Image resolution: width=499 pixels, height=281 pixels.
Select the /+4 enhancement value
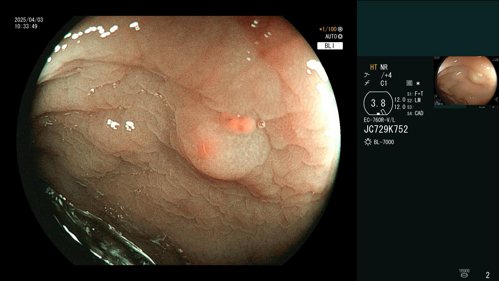pos(386,75)
